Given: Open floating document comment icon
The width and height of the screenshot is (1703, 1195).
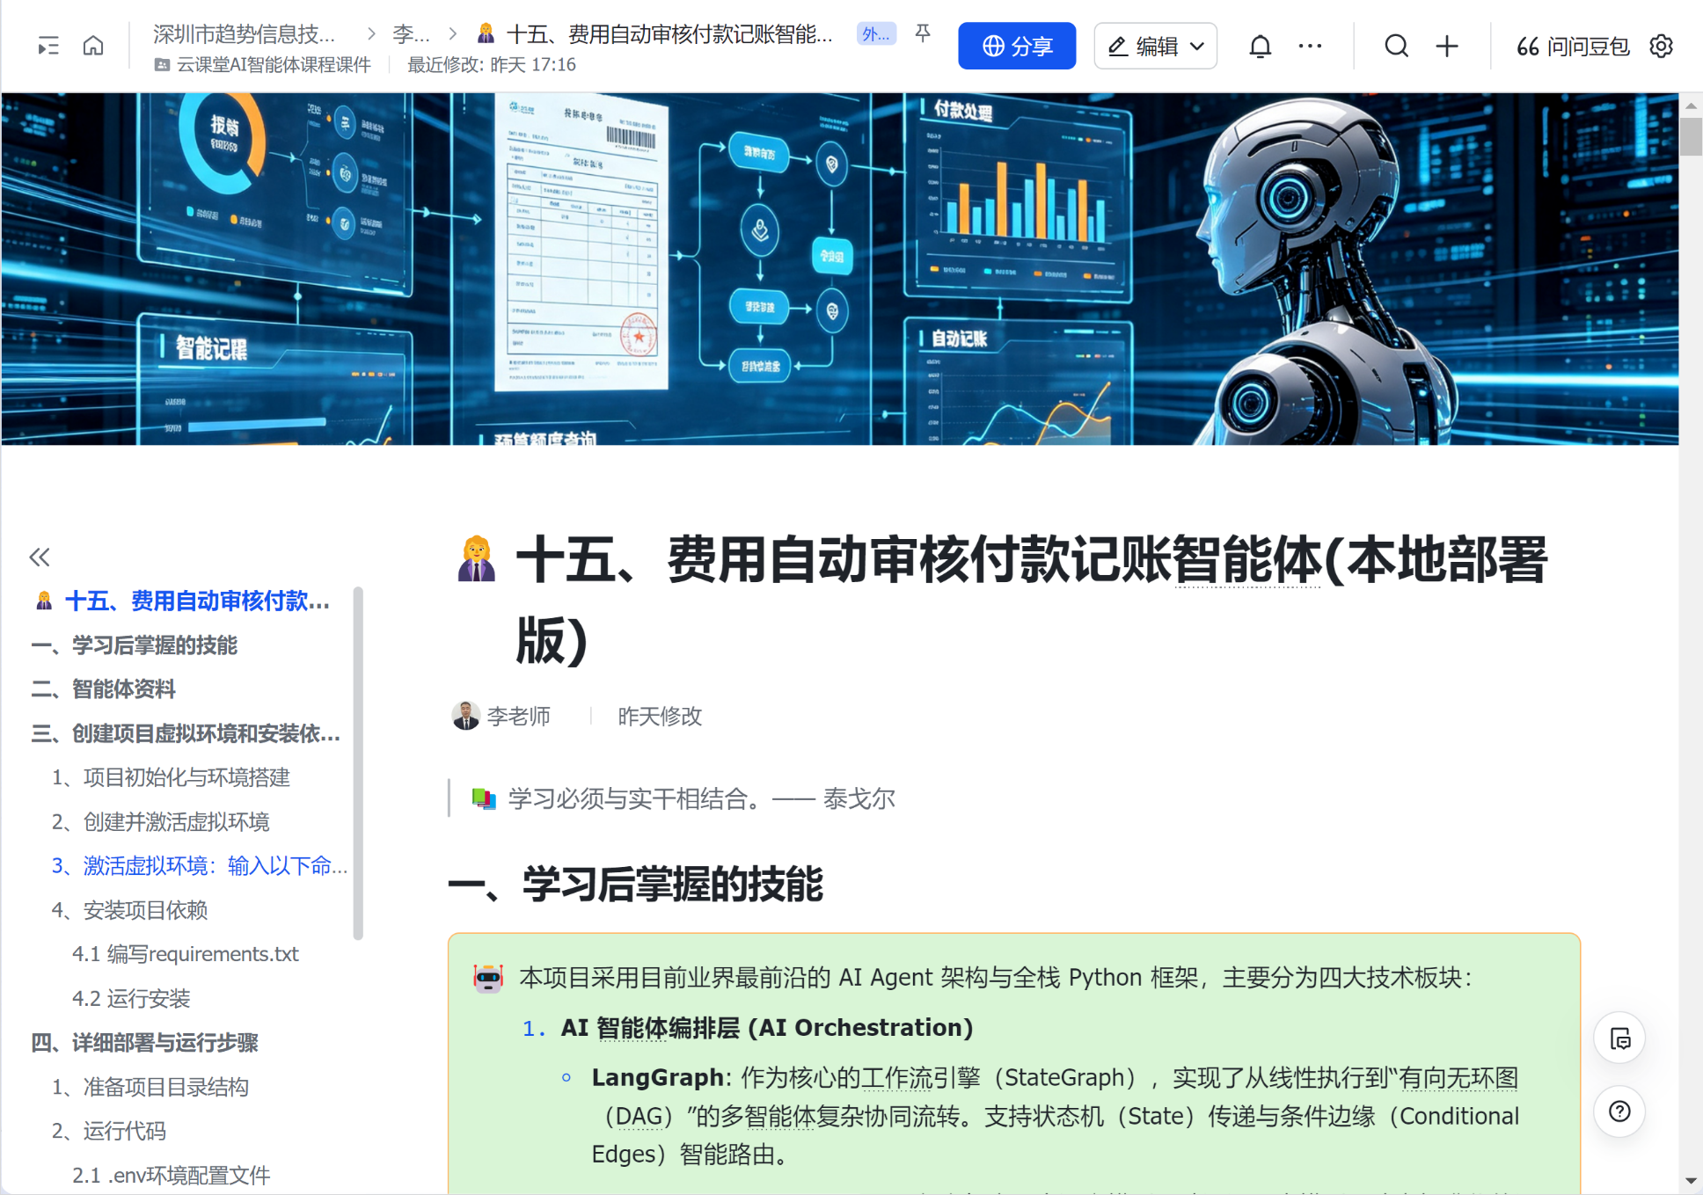Looking at the screenshot, I should point(1619,1038).
